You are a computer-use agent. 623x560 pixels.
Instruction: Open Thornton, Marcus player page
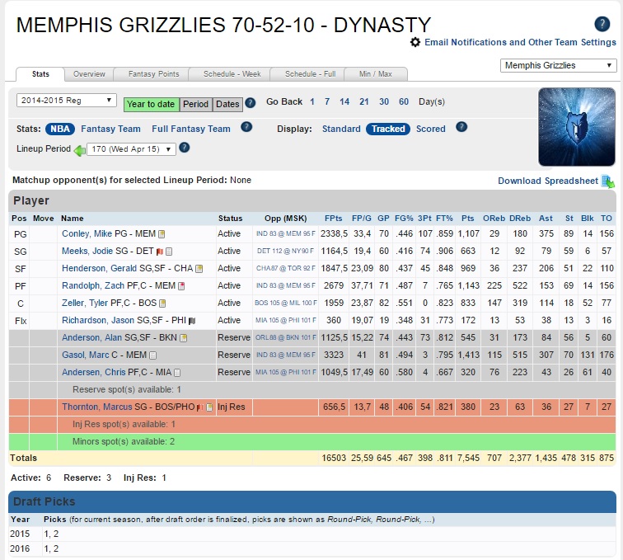point(96,407)
